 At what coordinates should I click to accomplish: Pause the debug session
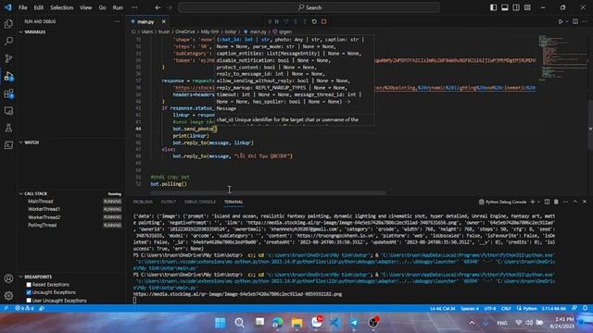pyautogui.click(x=277, y=22)
